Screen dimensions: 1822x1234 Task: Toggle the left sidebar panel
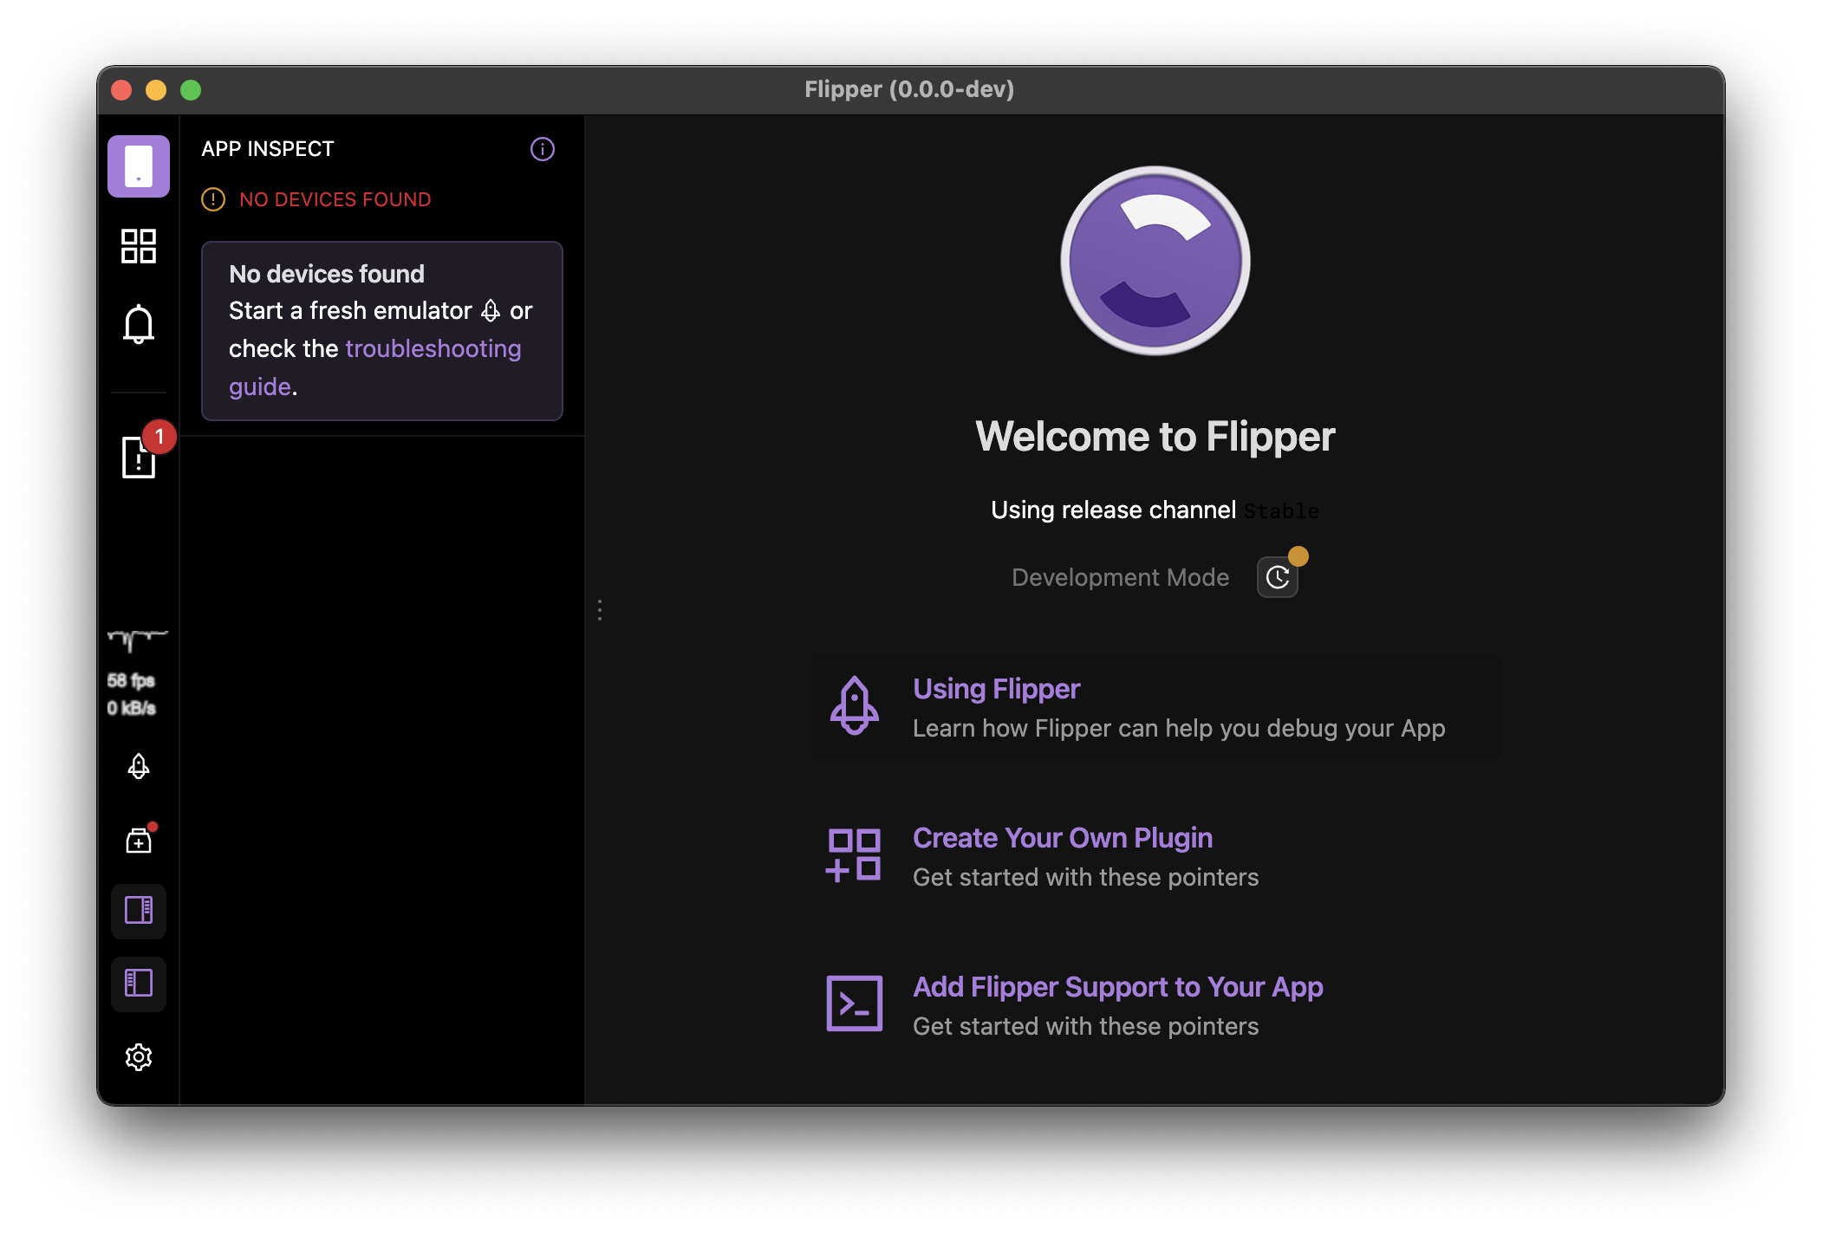pyautogui.click(x=139, y=984)
